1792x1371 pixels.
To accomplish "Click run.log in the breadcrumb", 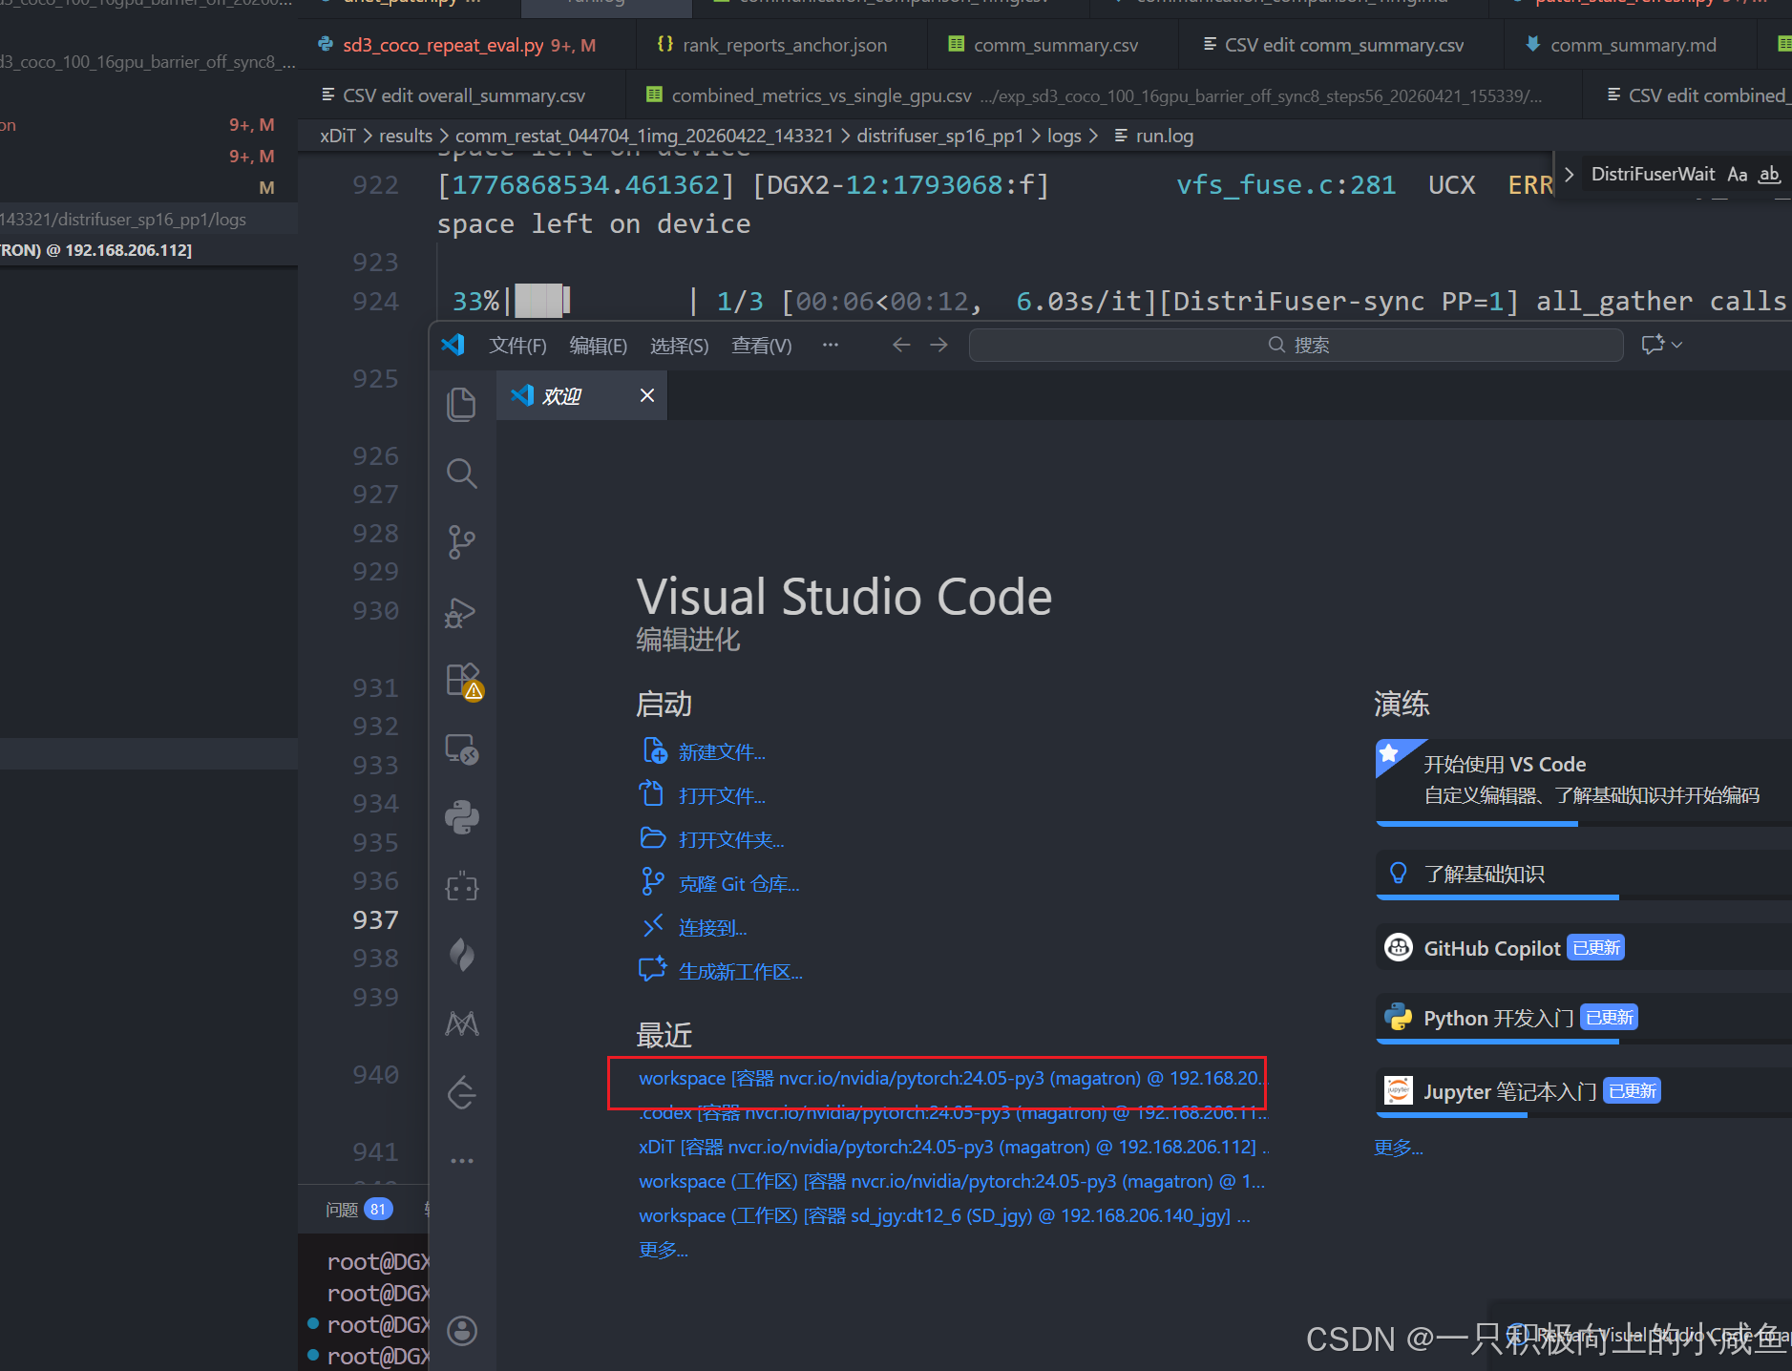I will coord(1153,136).
